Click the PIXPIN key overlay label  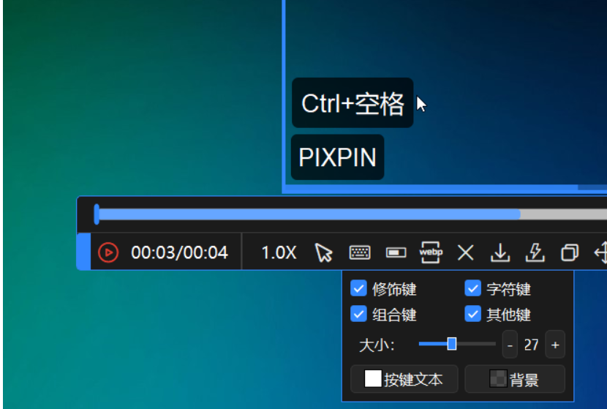[337, 157]
